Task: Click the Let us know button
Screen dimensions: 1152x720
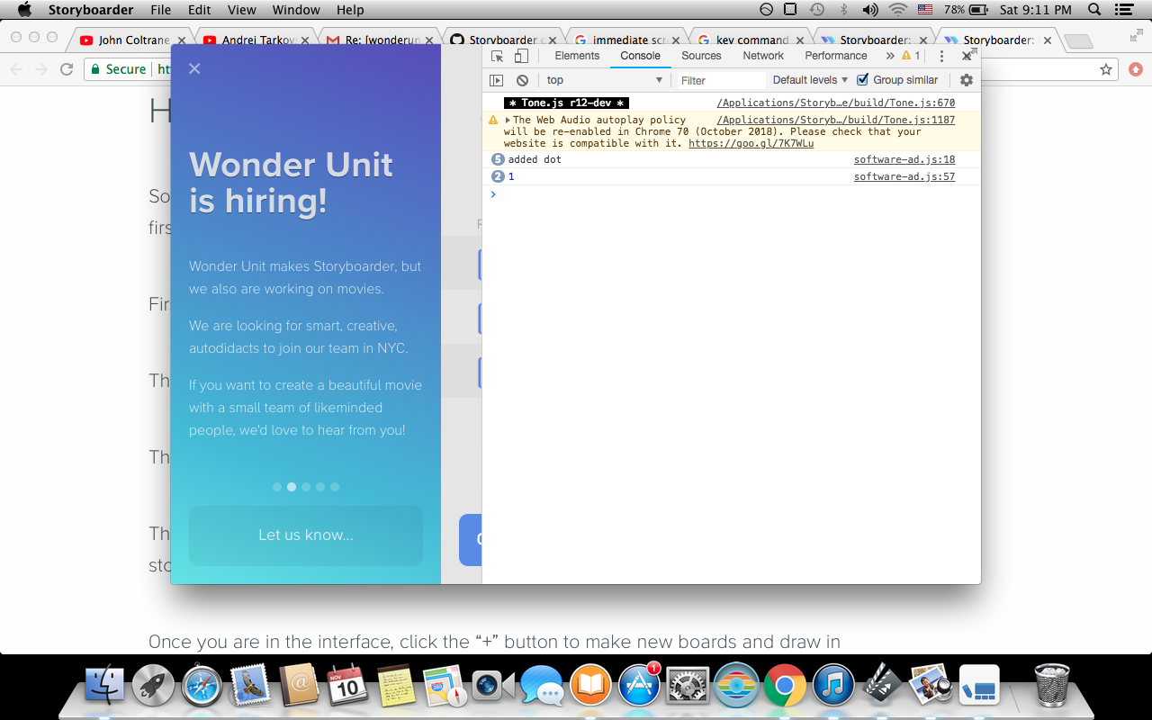Action: point(305,534)
